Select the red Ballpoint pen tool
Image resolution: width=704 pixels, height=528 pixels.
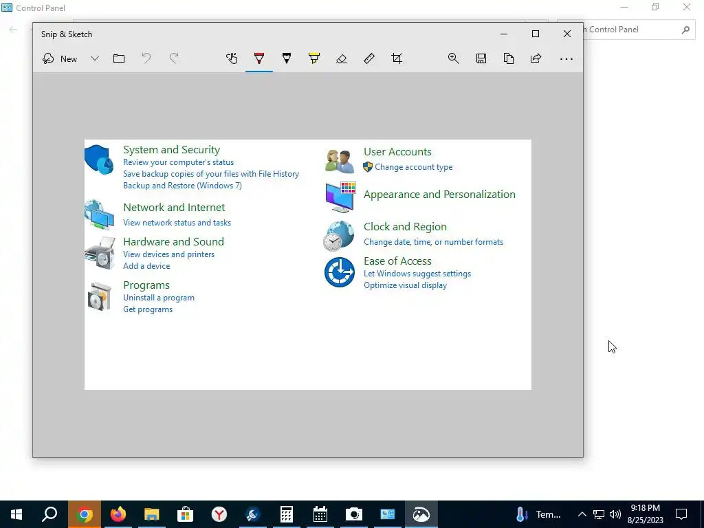(x=259, y=59)
